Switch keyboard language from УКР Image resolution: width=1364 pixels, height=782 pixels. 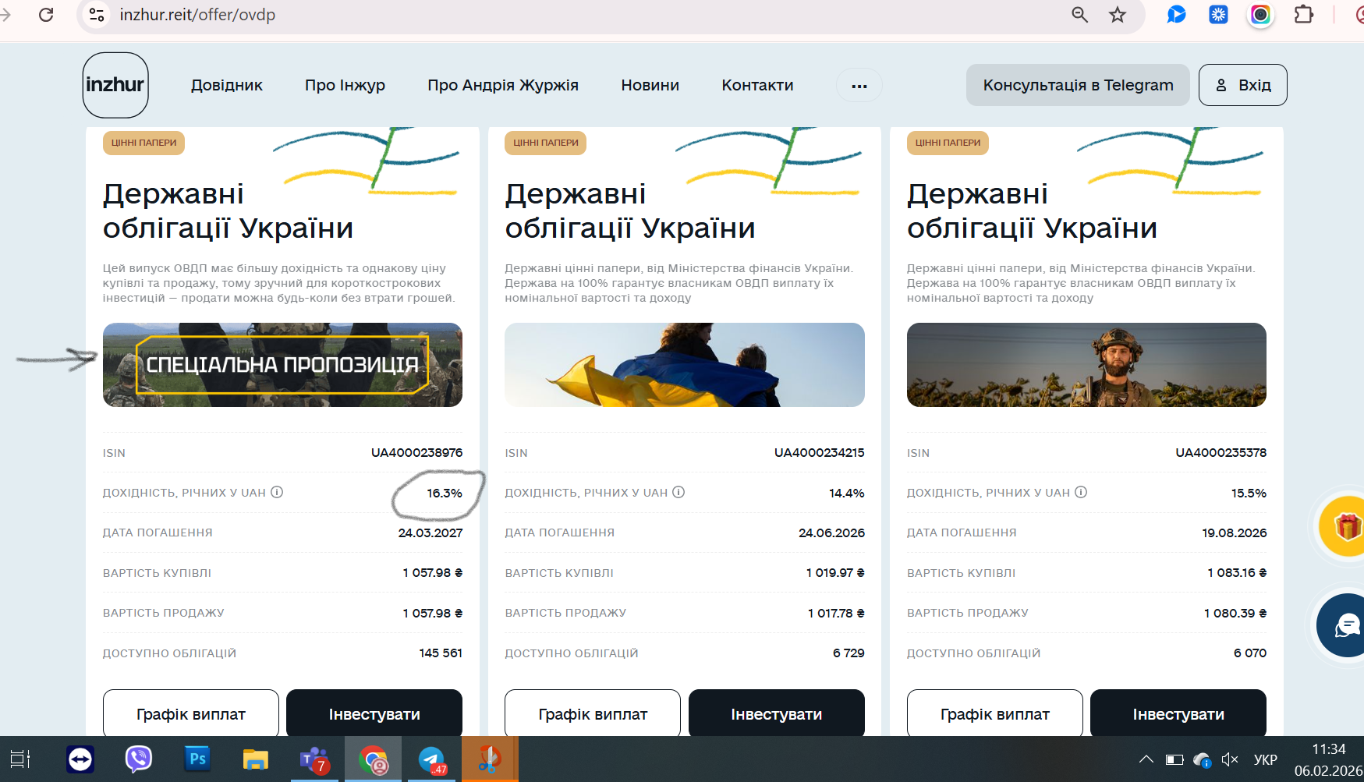pyautogui.click(x=1265, y=759)
